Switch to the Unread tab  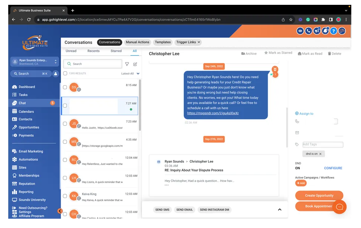pyautogui.click(x=71, y=51)
